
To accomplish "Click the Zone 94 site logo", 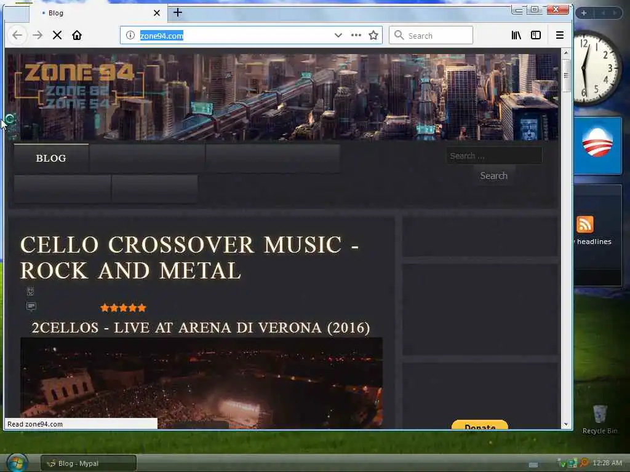I will [79, 85].
